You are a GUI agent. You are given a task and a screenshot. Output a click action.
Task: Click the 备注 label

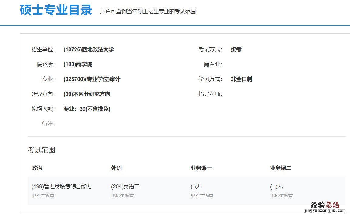48,124
